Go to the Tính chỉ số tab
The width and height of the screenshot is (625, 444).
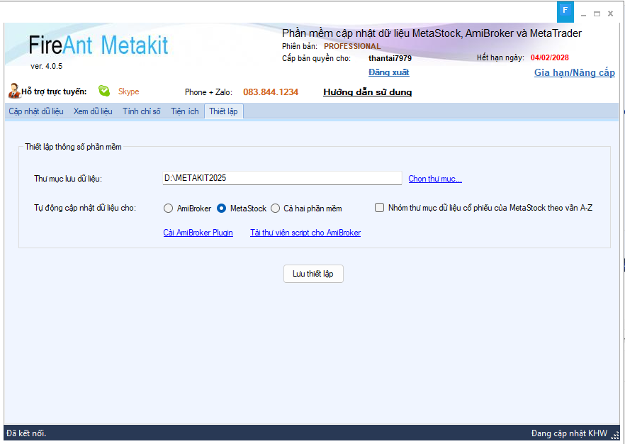[142, 111]
